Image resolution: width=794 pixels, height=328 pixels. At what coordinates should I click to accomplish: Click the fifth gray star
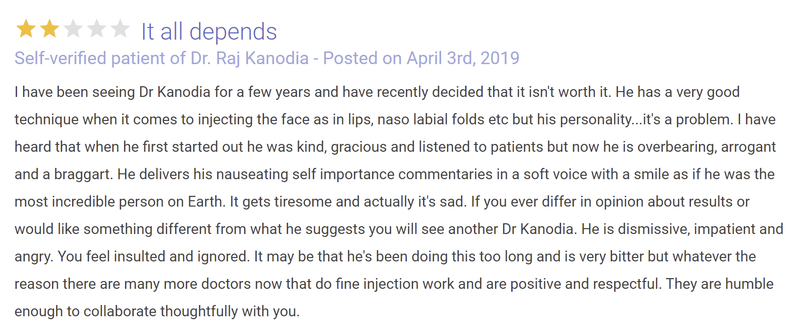[x=120, y=29]
